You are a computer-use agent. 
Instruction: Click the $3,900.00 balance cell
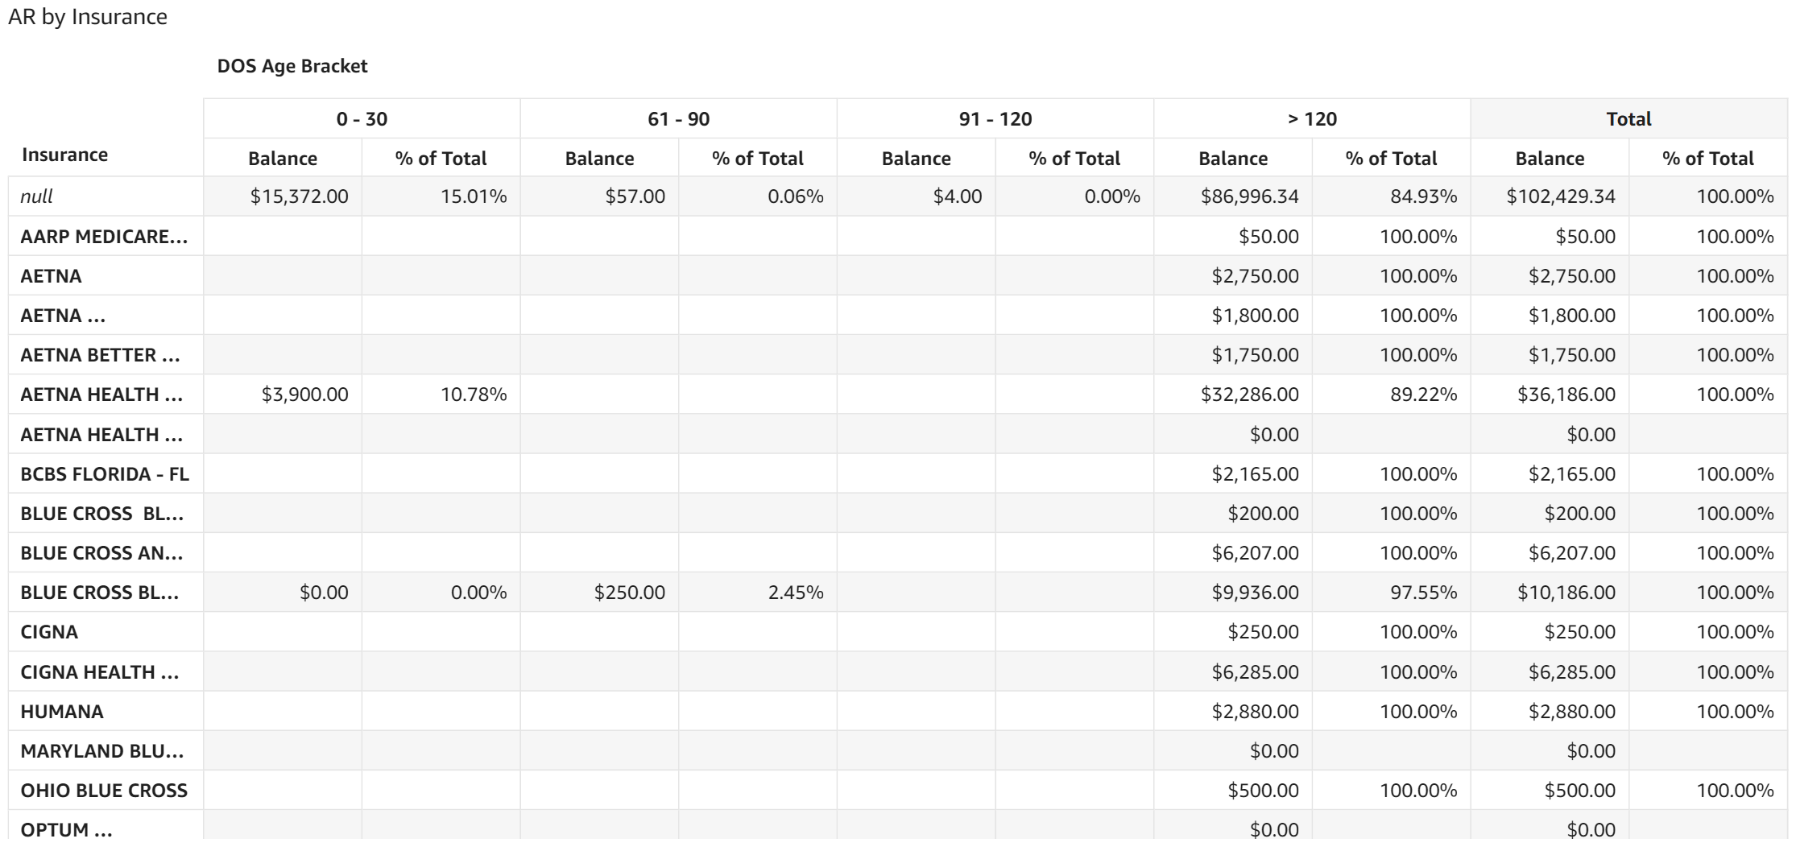click(304, 395)
